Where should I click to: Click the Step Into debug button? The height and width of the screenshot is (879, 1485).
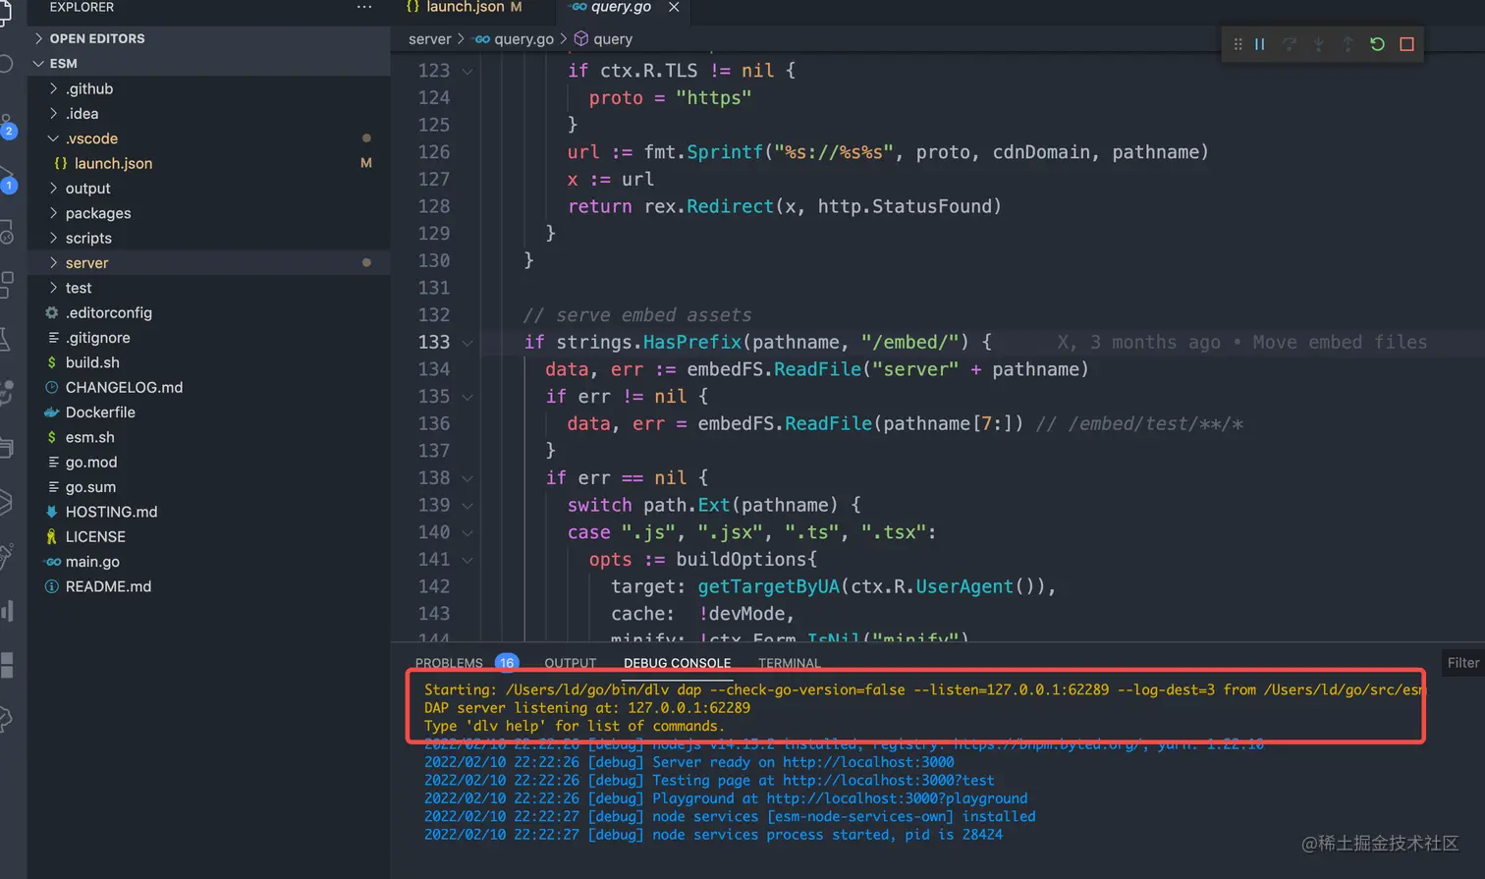pos(1318,44)
